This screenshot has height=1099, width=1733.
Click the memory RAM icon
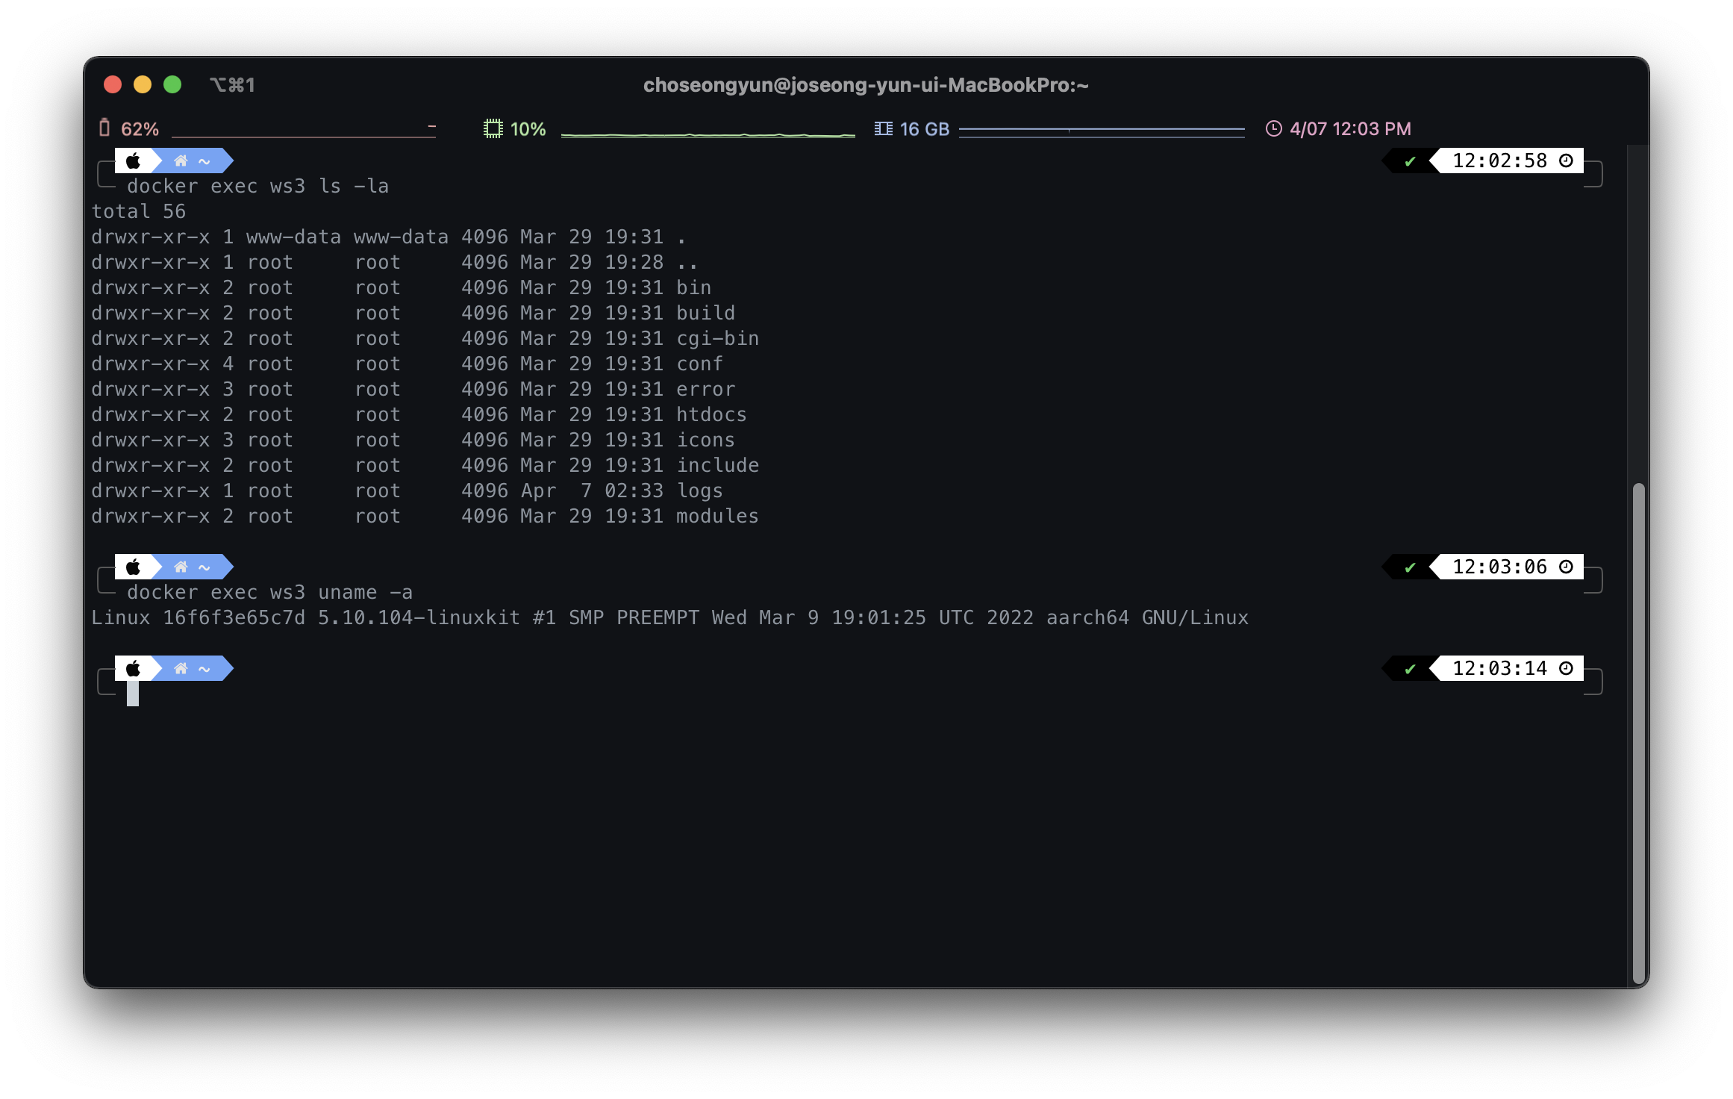[x=883, y=128]
